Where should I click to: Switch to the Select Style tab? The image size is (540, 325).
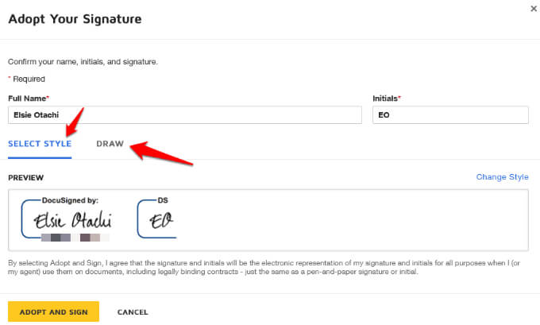point(40,144)
